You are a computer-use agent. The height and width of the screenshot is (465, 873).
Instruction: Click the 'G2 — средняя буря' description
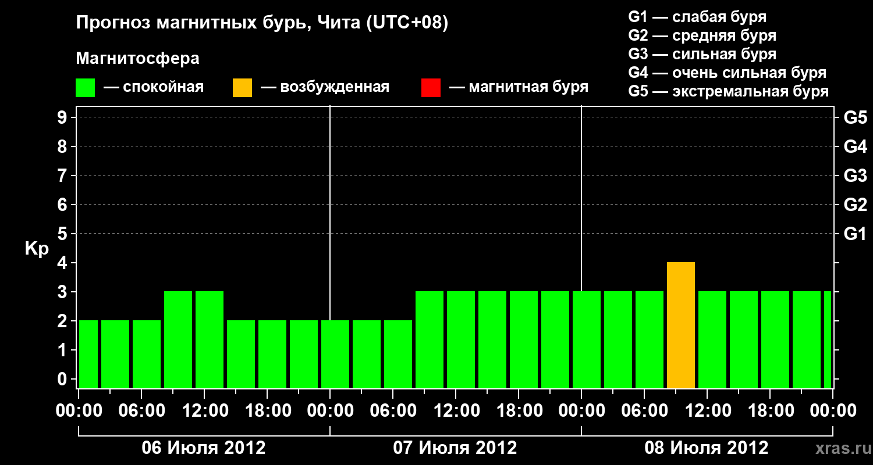702,35
